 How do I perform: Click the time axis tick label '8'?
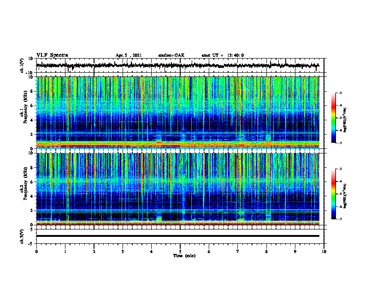pos(266,252)
